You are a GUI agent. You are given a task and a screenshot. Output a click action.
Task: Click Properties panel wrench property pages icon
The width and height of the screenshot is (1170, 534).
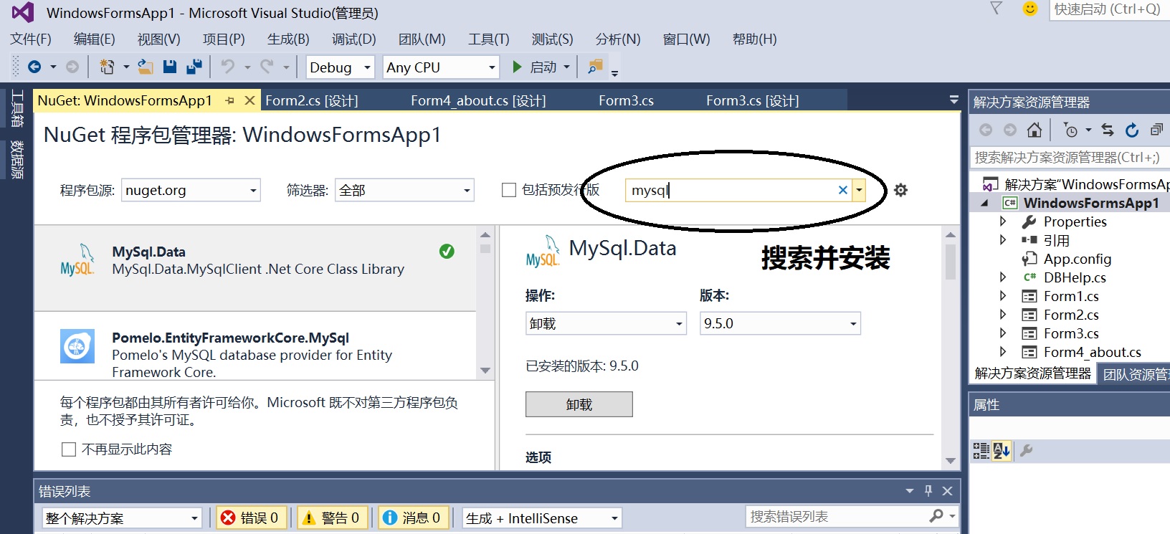coord(1026,450)
